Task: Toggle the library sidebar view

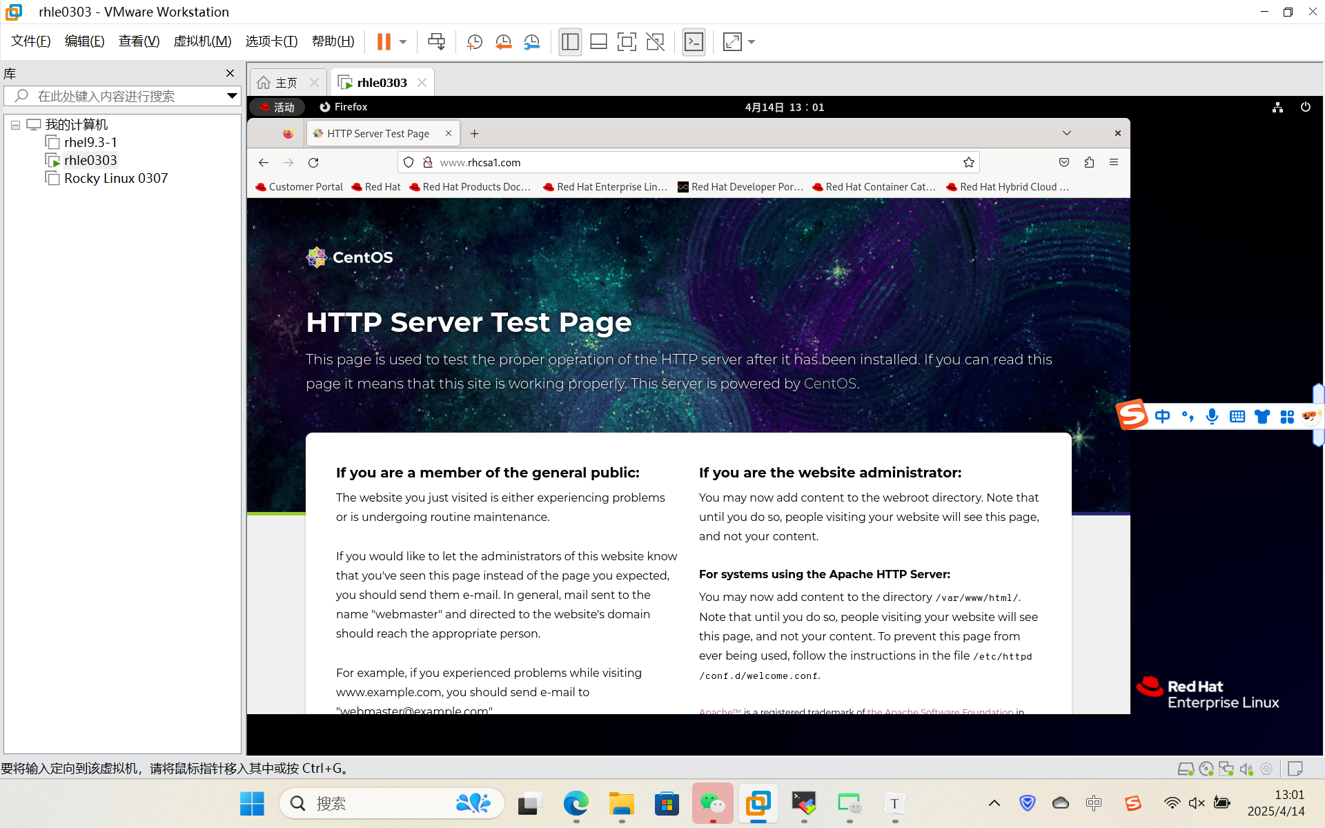Action: click(x=570, y=42)
